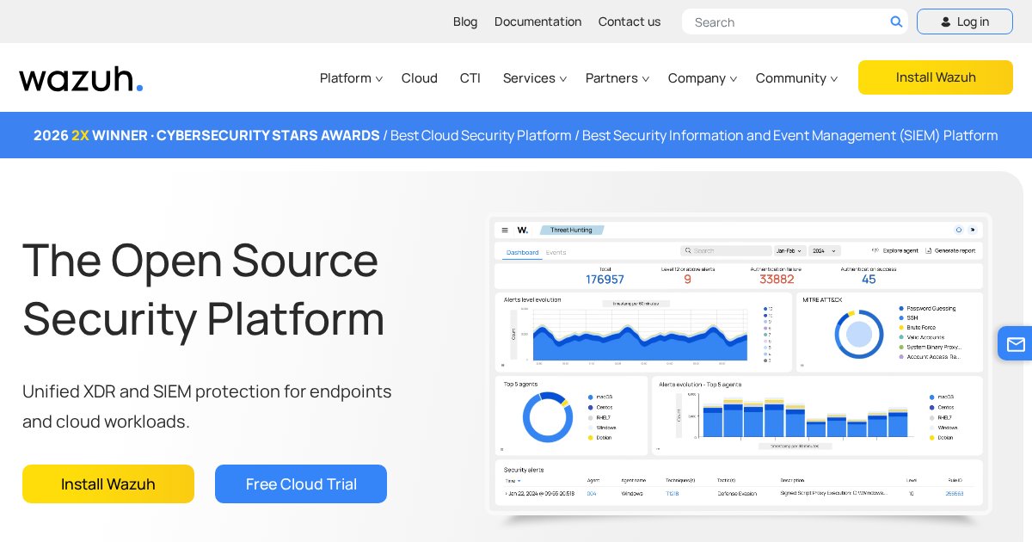Viewport: 1032px width, 542px height.
Task: Expand the Company menu
Action: click(703, 78)
